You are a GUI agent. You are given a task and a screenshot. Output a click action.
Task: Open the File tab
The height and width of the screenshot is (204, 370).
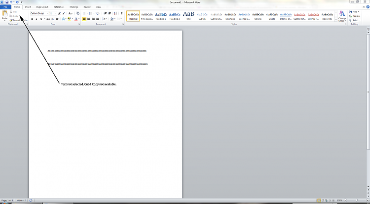(x=5, y=7)
